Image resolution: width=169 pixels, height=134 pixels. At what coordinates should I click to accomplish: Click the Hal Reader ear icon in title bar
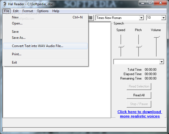[x=5, y=4]
